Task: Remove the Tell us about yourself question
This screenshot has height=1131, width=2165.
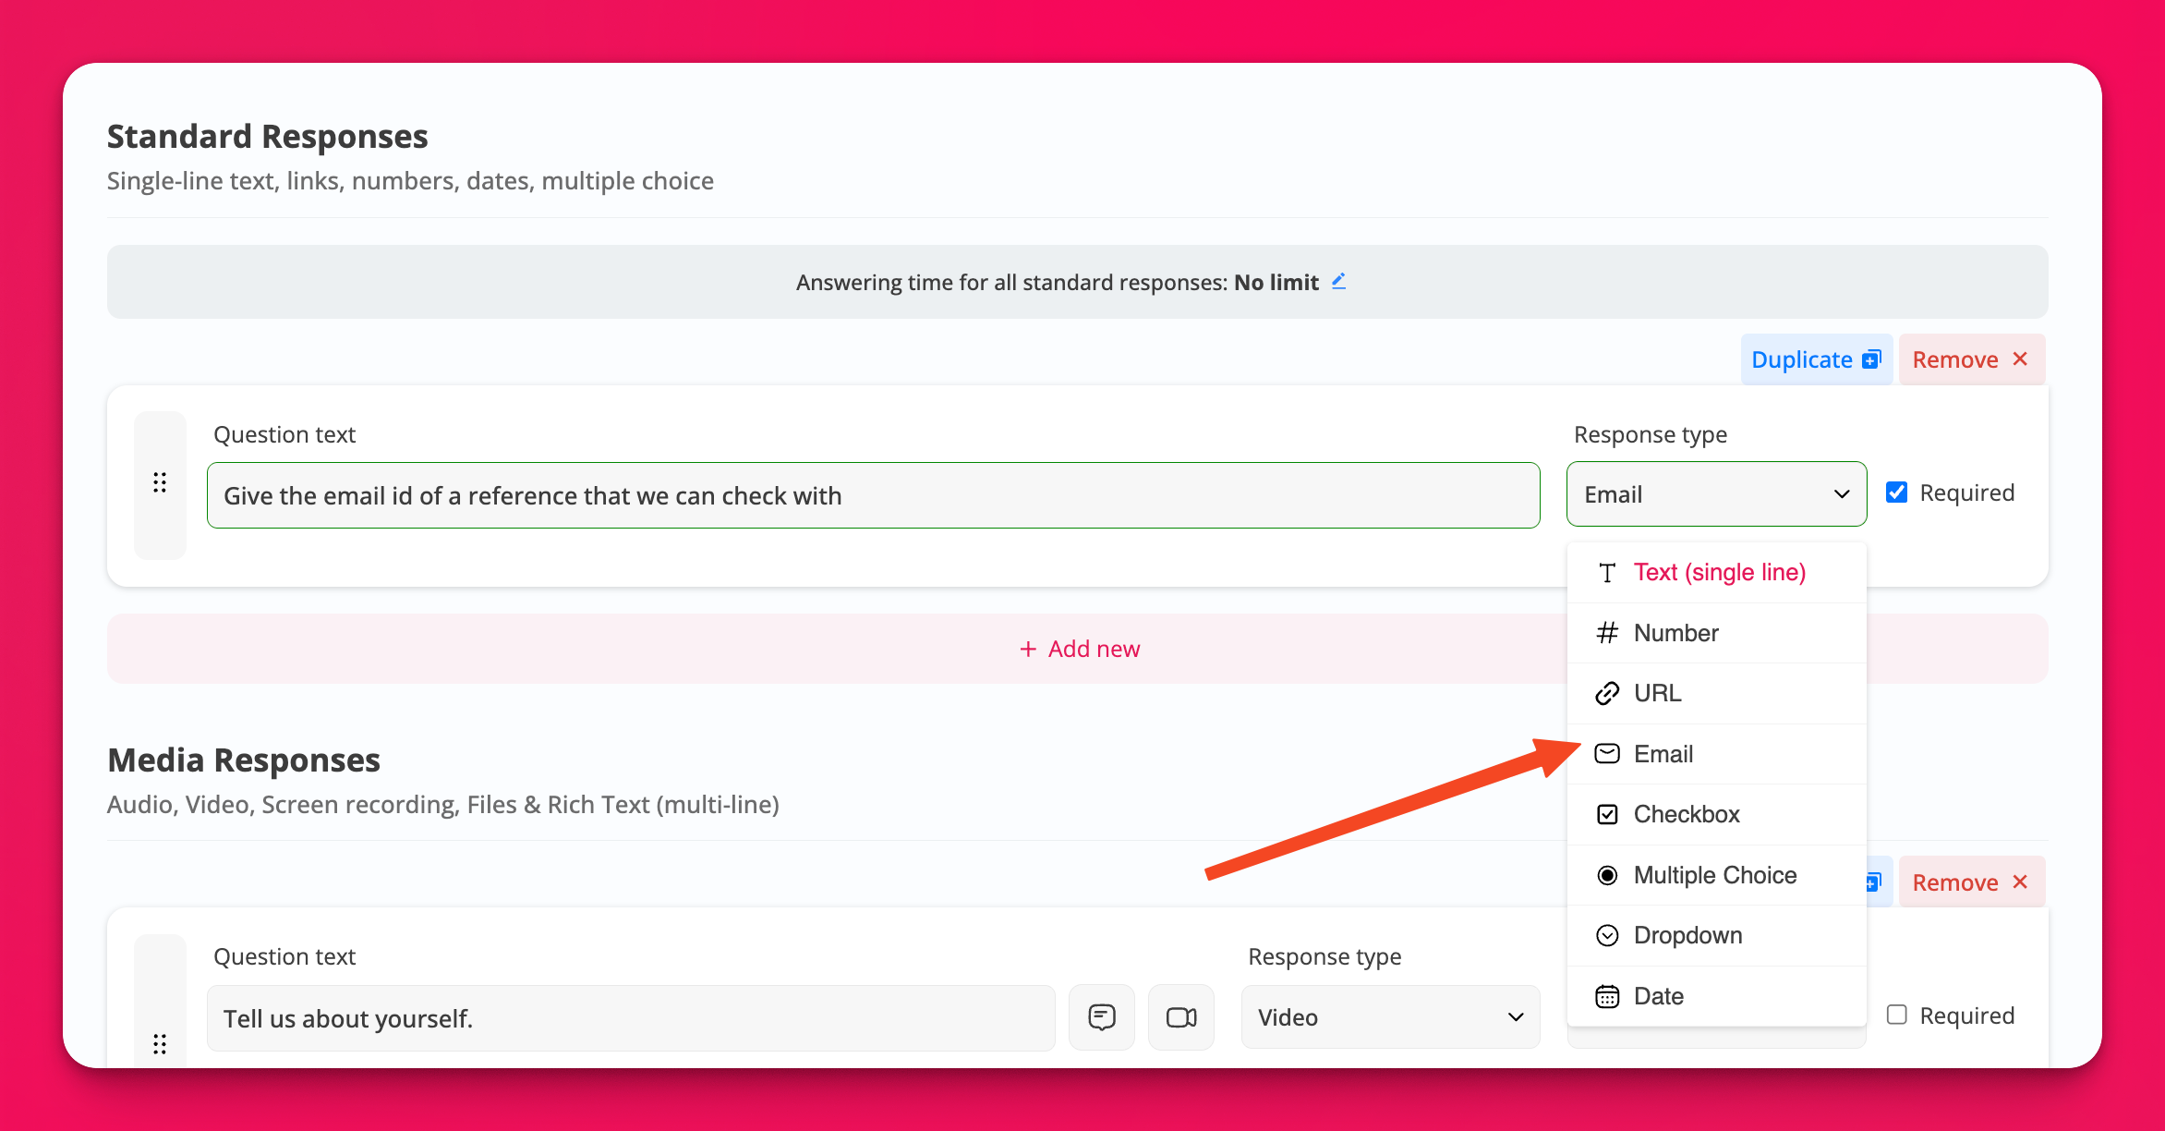Action: pyautogui.click(x=1970, y=882)
